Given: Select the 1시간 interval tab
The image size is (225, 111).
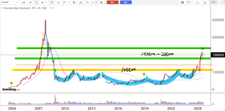Looking at the screenshot, I should tap(23, 2).
